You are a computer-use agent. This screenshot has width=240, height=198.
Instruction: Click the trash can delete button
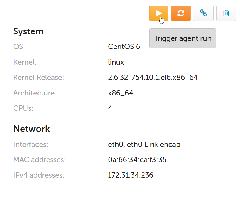226,13
